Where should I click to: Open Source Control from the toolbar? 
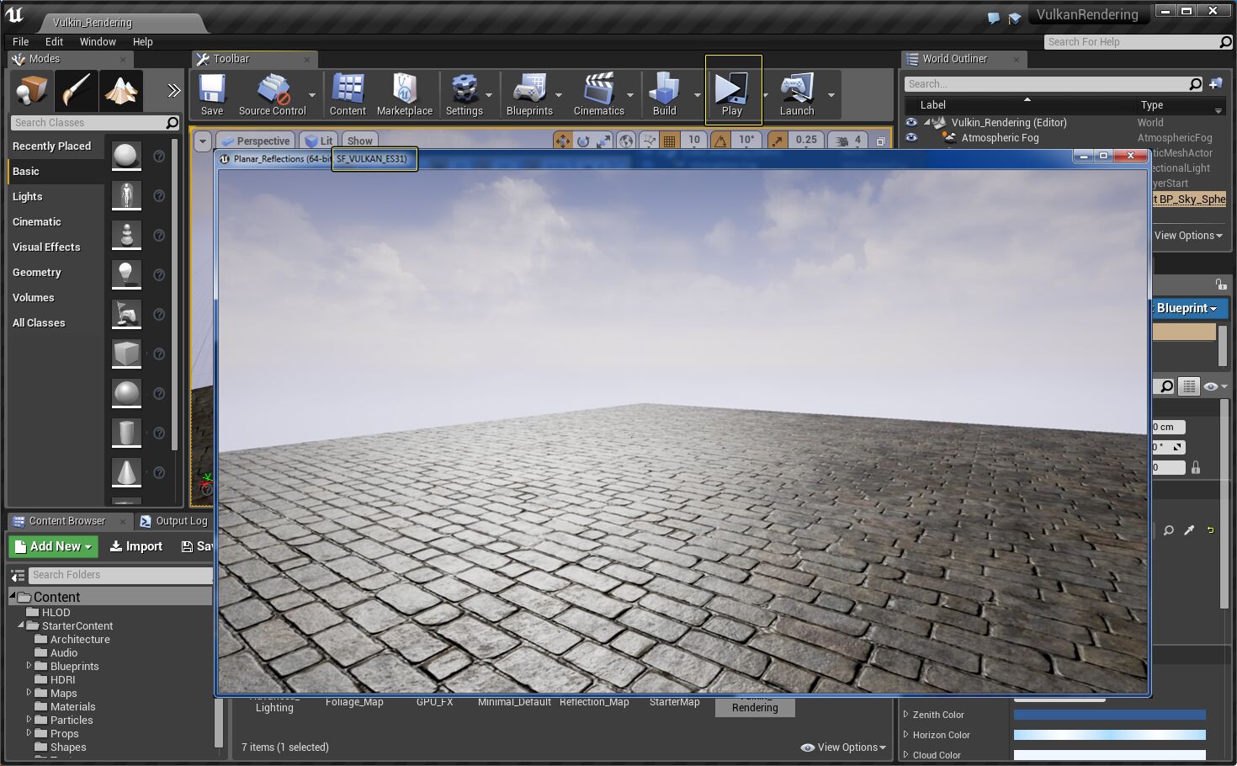(272, 94)
